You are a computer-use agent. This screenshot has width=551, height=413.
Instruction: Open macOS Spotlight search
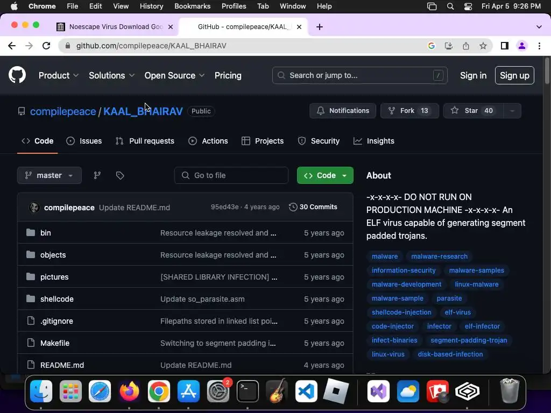tap(450, 6)
